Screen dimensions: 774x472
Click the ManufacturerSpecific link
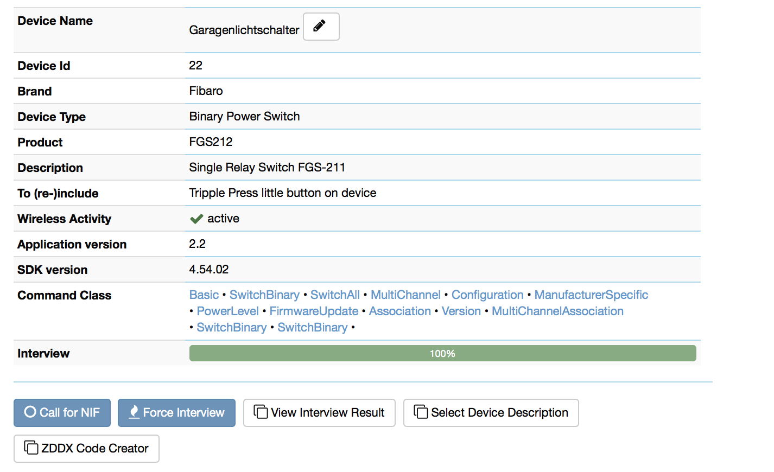click(591, 295)
